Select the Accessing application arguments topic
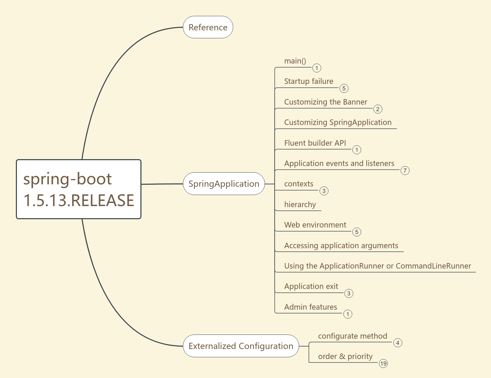Screen dimensions: 491x378 (341, 245)
